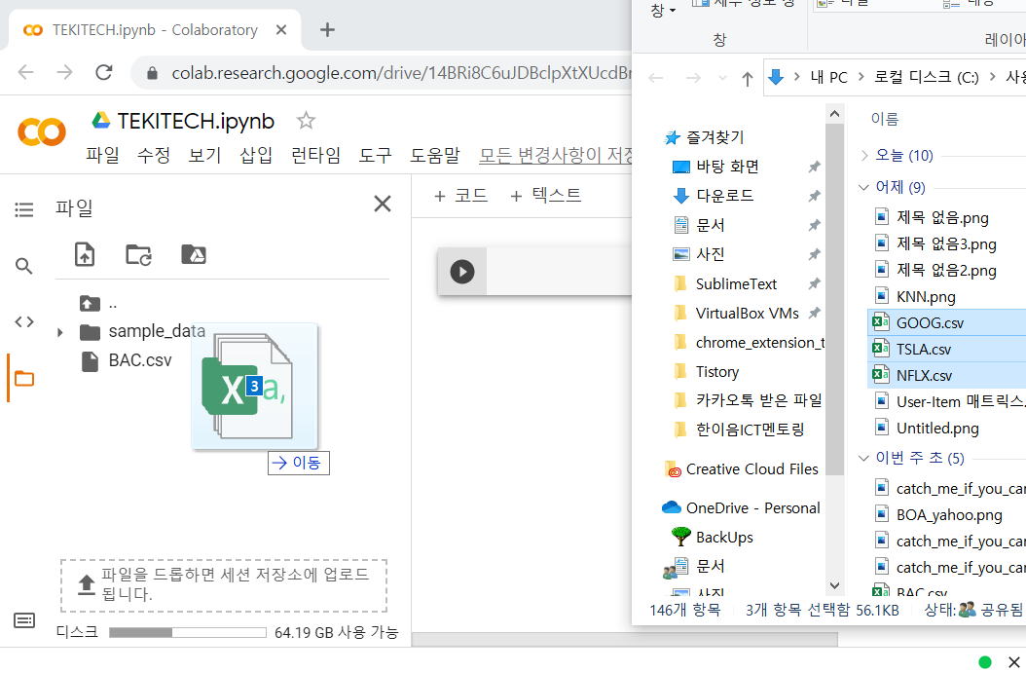The image size is (1026, 673).
Task: Open the 수정 menu
Action: [x=154, y=155]
